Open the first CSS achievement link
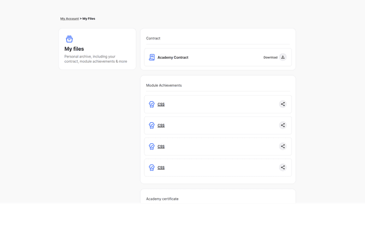 (x=161, y=104)
